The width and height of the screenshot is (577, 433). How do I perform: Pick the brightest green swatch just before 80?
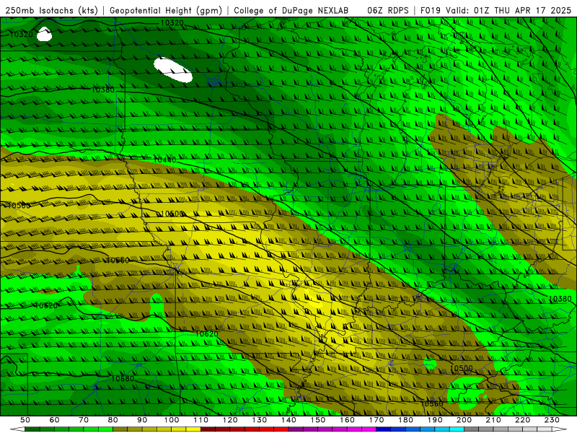tap(105, 429)
